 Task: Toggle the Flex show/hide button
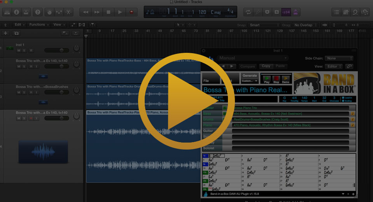[x=82, y=25]
